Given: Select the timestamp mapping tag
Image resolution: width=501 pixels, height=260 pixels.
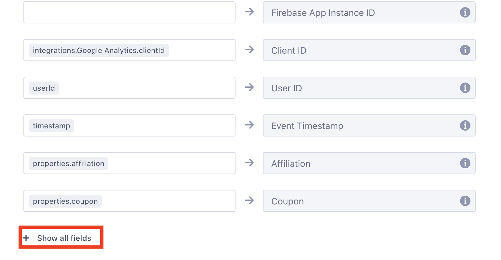Looking at the screenshot, I should click(x=51, y=126).
